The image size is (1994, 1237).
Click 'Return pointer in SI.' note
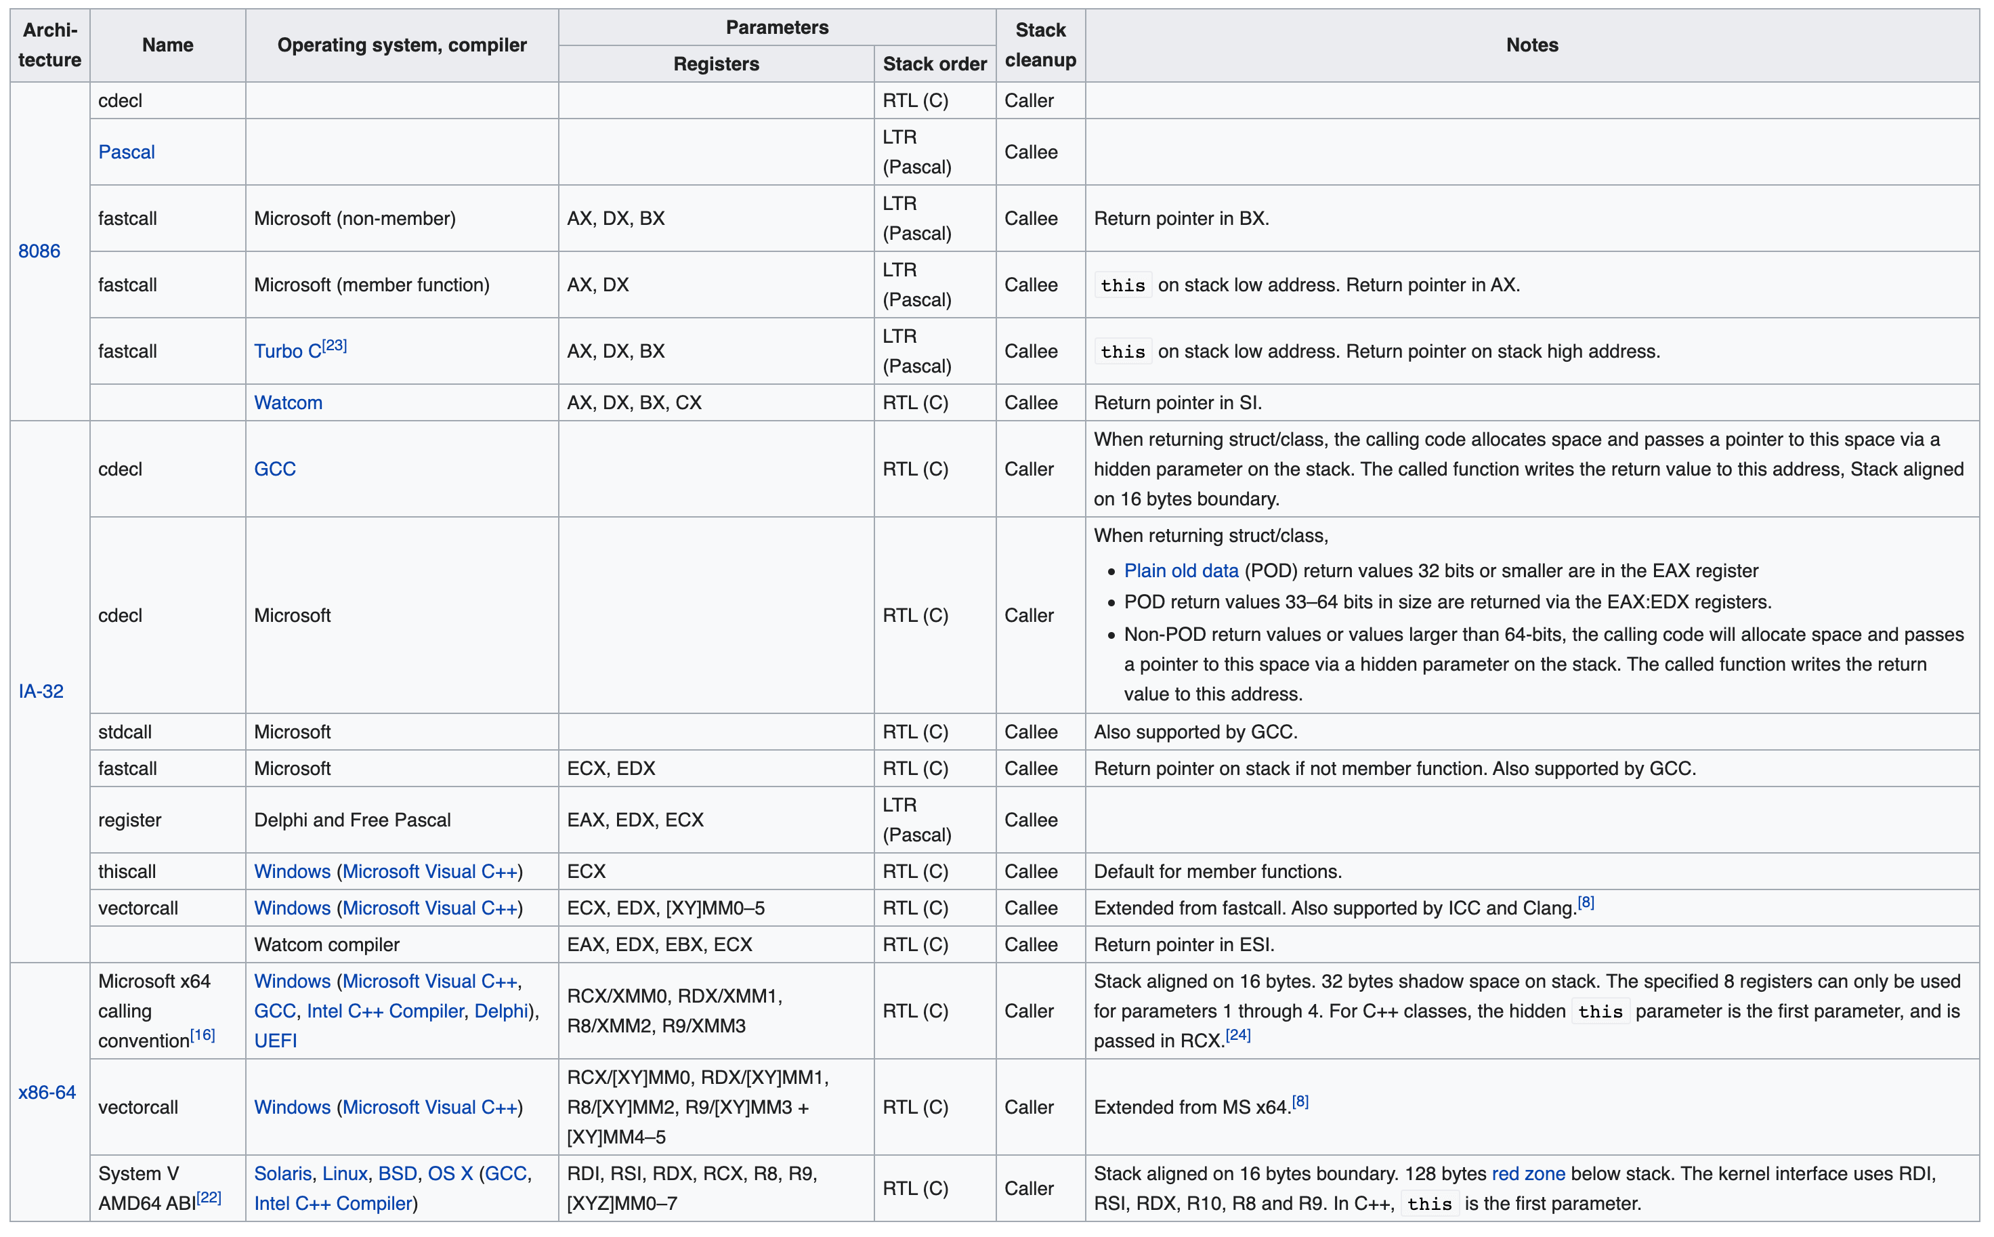pos(1178,402)
